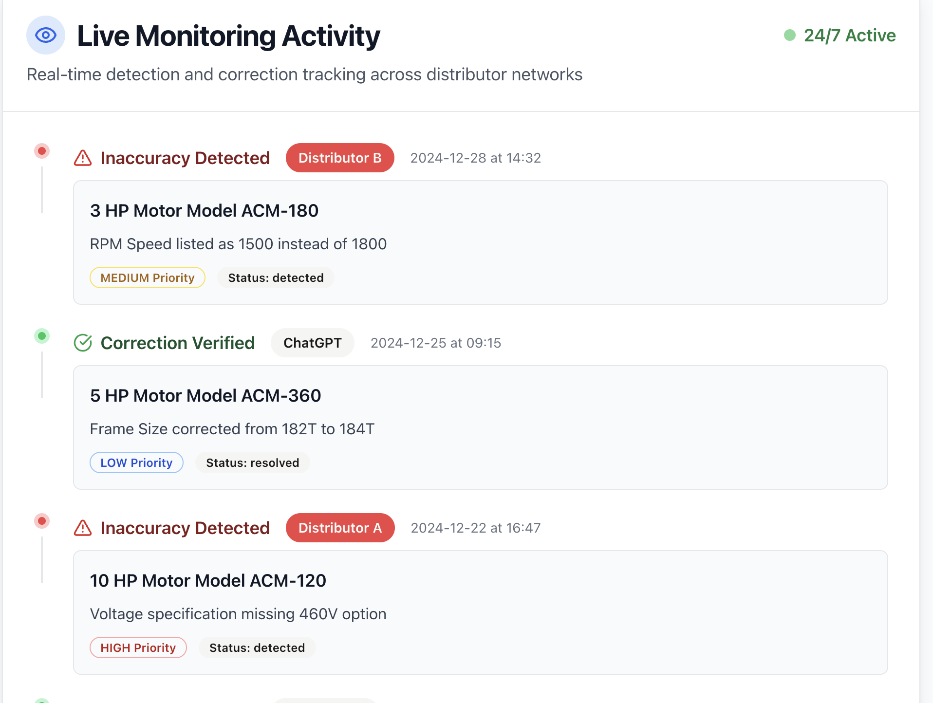This screenshot has width=933, height=703.
Task: Click the Live Monitoring Activity heading
Action: point(228,36)
